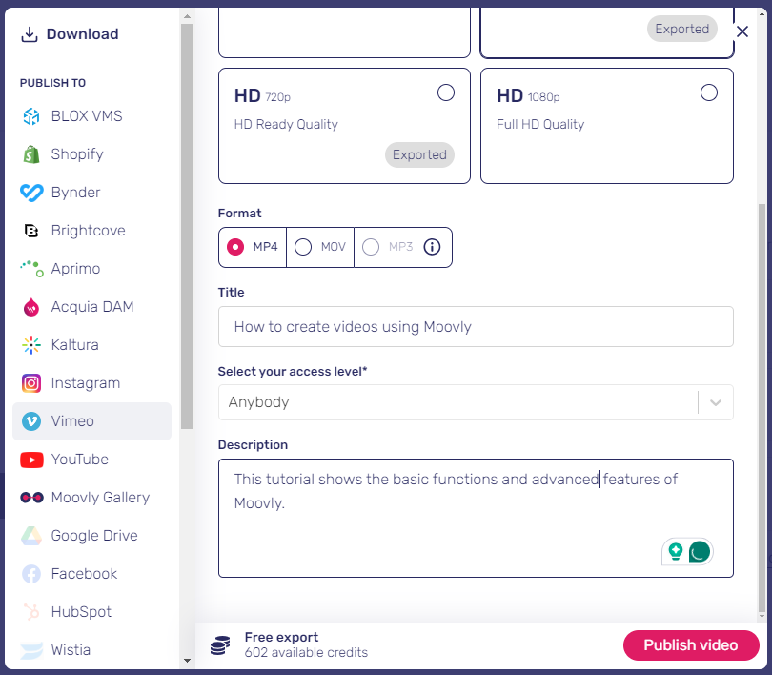Screen dimensions: 772x675
Task: Open the Instagram icon in sidebar
Action: (x=31, y=383)
